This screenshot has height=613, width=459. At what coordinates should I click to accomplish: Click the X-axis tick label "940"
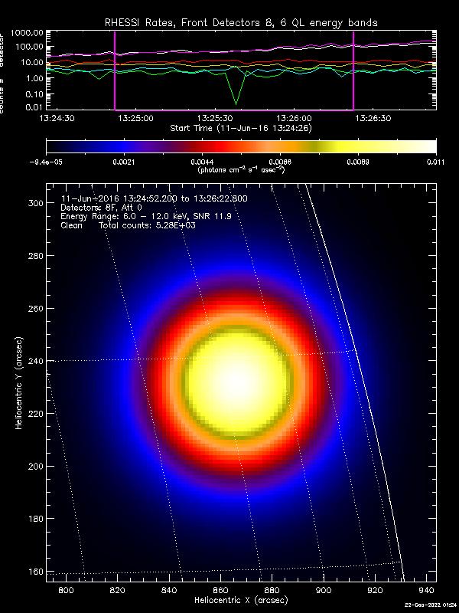(x=427, y=589)
